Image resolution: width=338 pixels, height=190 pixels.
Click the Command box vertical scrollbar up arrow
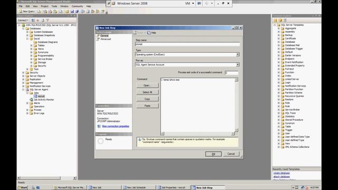pyautogui.click(x=237, y=80)
